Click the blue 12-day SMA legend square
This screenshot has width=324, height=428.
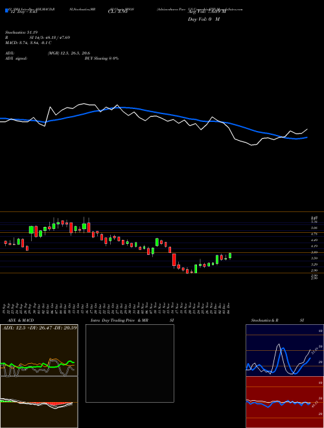point(6,10)
